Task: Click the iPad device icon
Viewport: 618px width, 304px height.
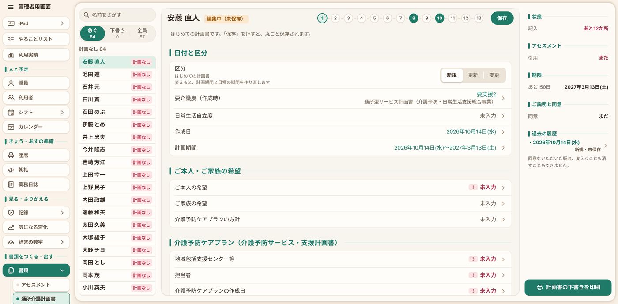Action: pos(11,23)
